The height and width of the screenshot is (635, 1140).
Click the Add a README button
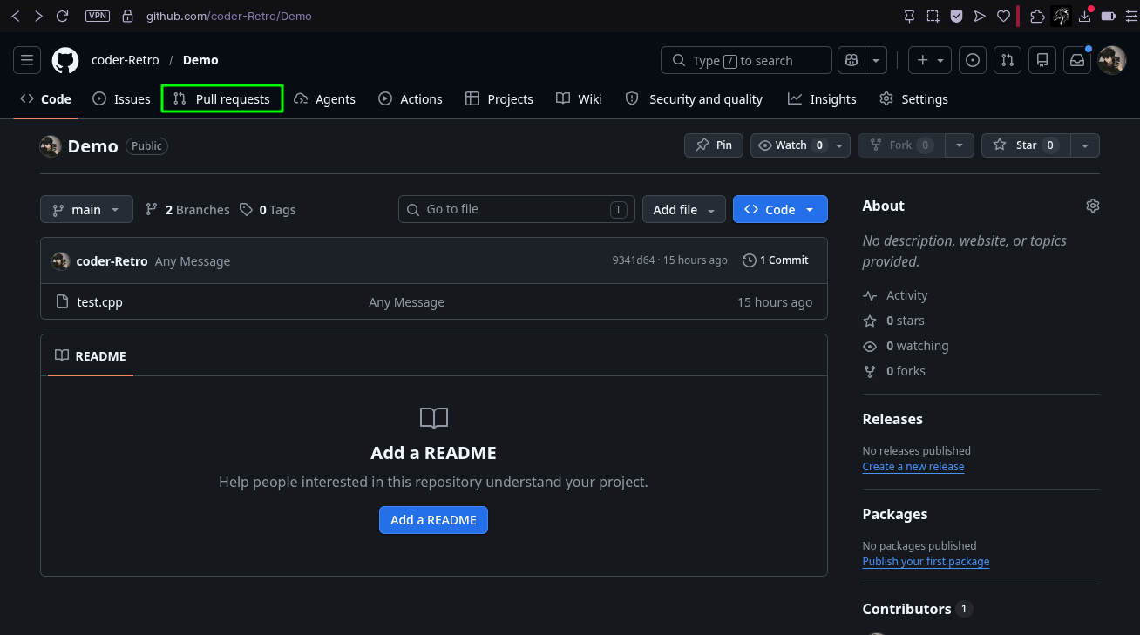(x=433, y=520)
